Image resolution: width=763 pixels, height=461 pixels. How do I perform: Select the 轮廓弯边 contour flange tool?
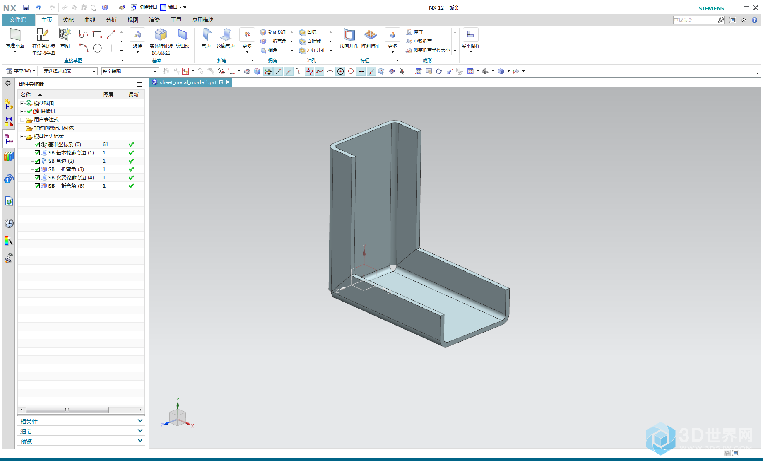coord(226,39)
